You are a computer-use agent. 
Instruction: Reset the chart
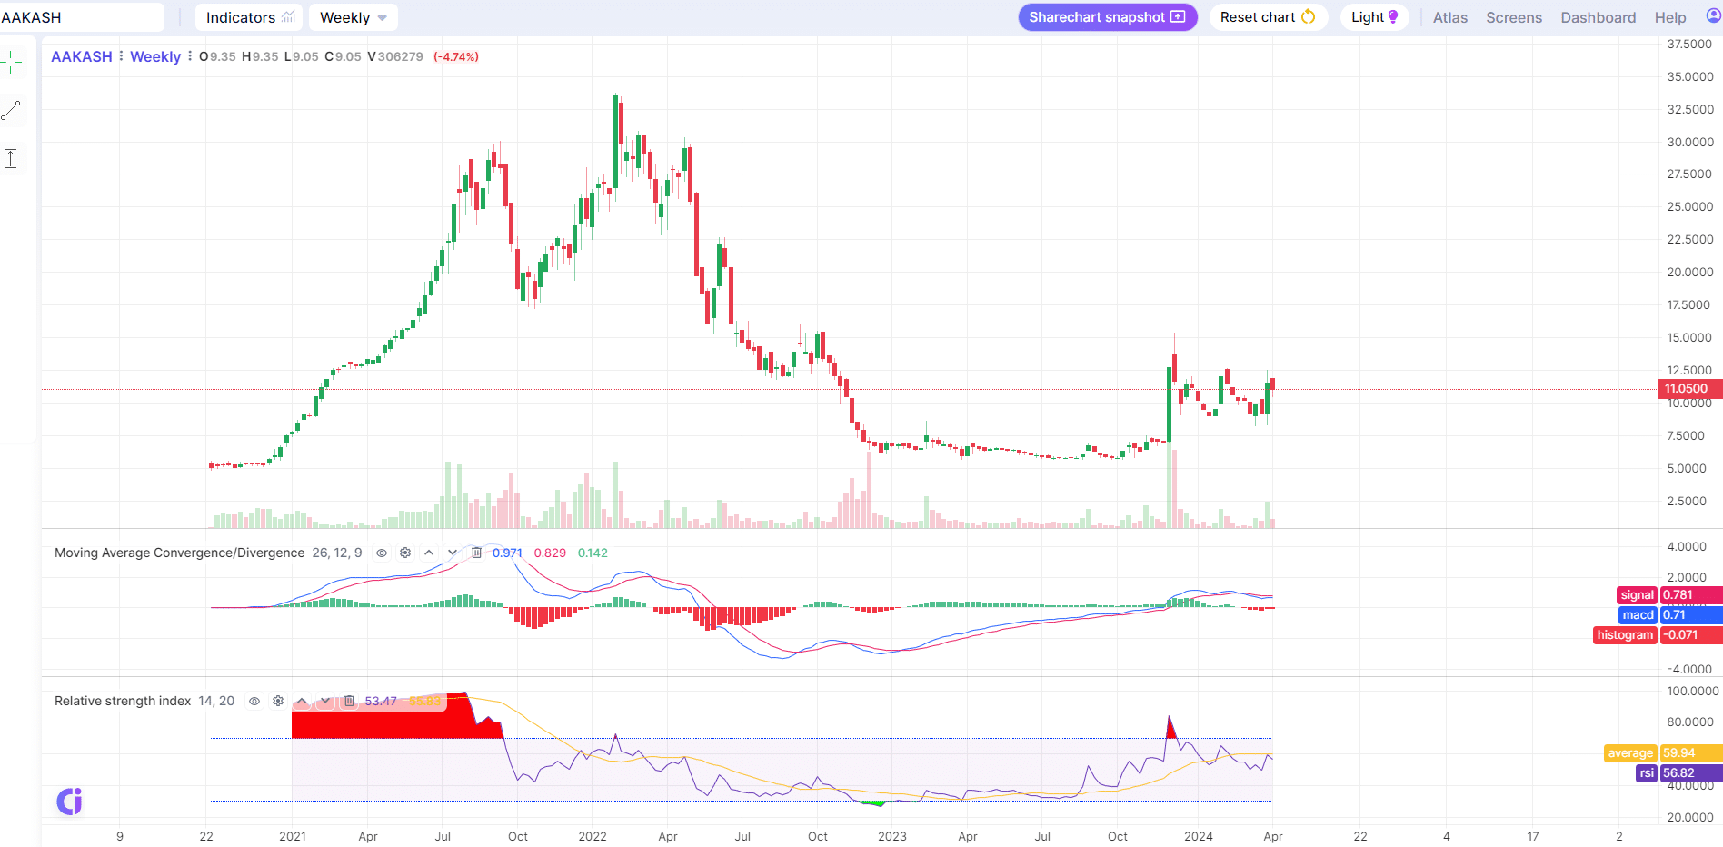pos(1268,17)
